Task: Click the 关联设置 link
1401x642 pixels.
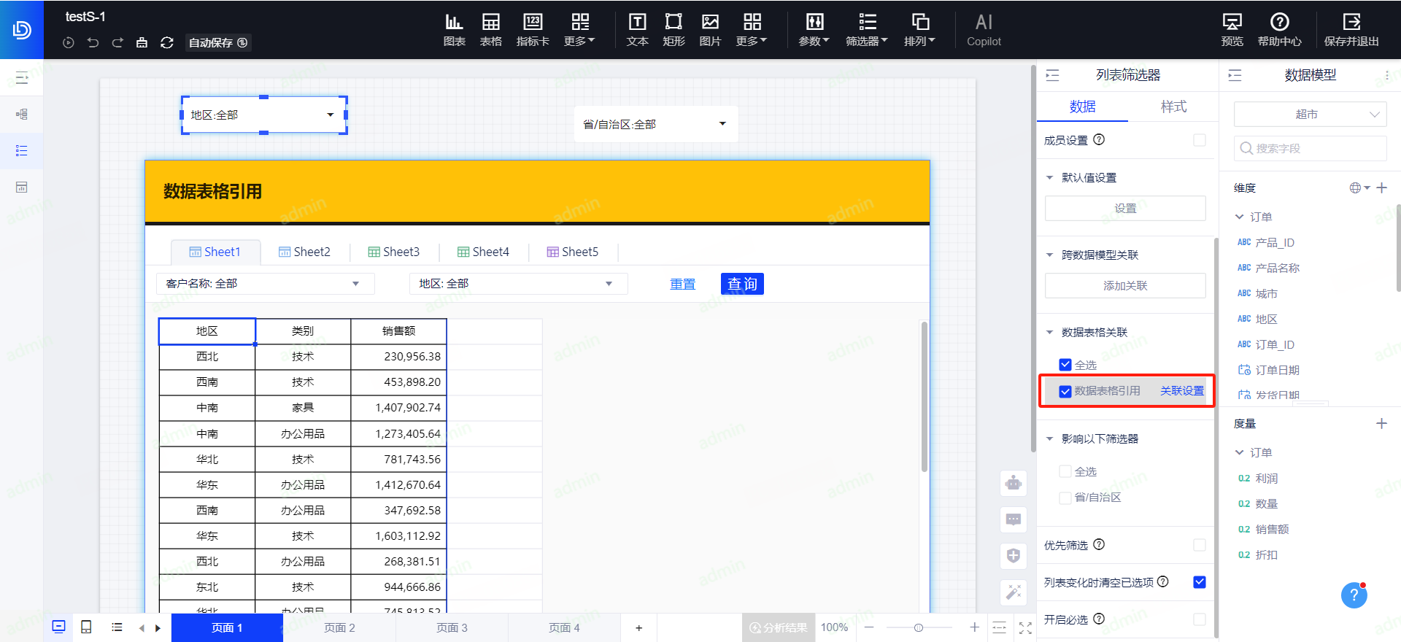Action: pos(1182,391)
